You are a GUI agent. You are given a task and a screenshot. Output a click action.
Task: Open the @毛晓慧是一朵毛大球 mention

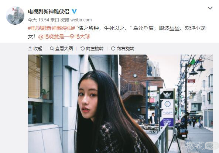click(x=64, y=36)
